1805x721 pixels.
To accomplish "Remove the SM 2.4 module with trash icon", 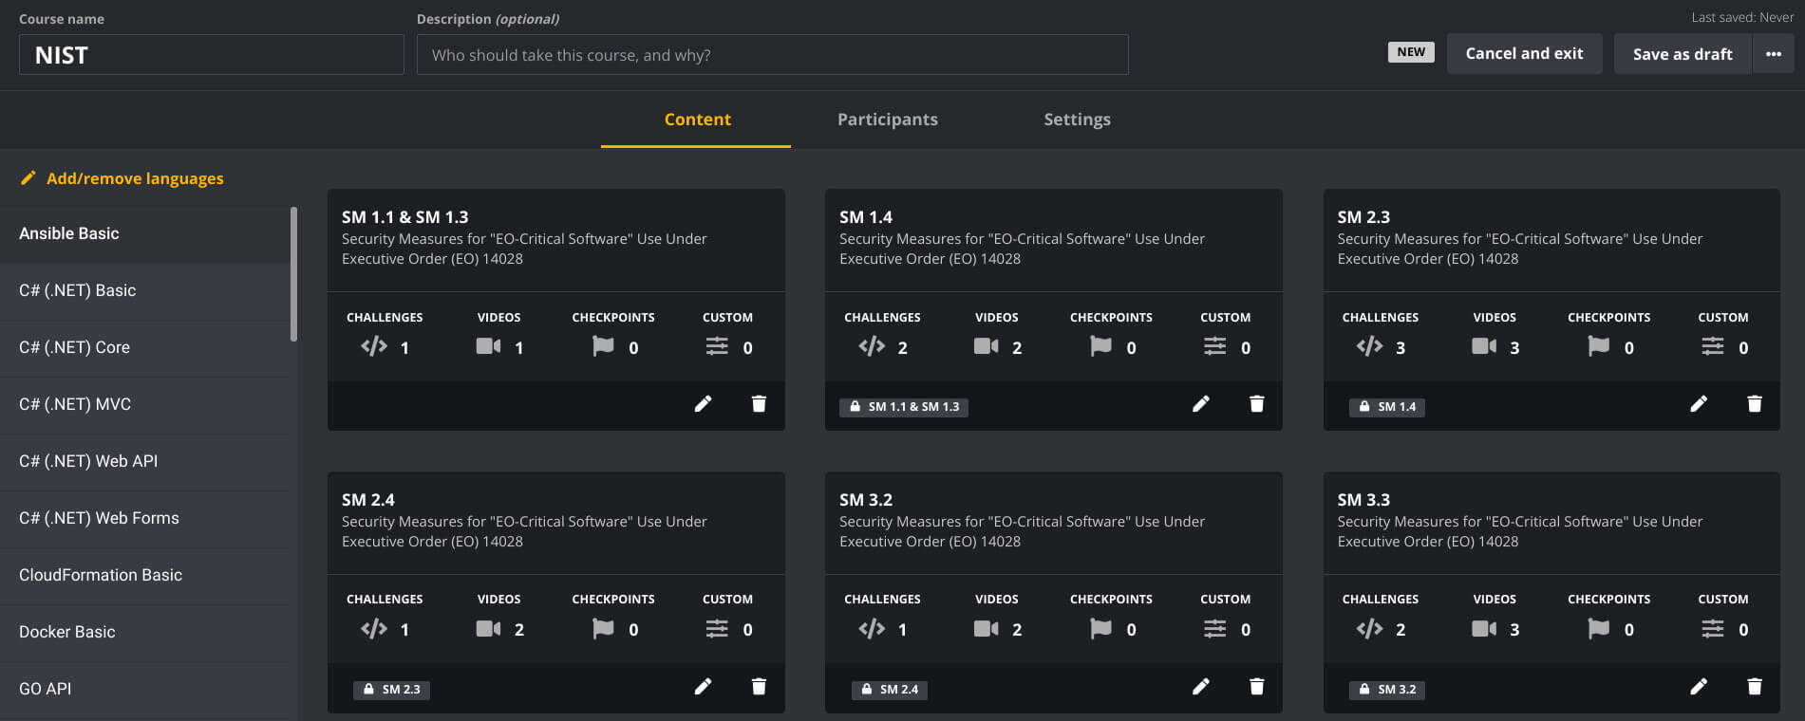I will (x=759, y=686).
